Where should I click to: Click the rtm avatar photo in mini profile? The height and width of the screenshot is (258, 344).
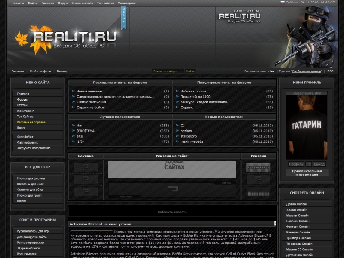coord(307,127)
